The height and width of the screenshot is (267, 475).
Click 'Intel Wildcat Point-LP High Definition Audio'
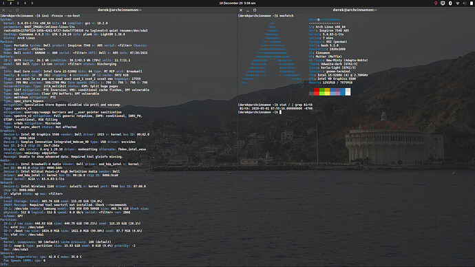[62, 171]
